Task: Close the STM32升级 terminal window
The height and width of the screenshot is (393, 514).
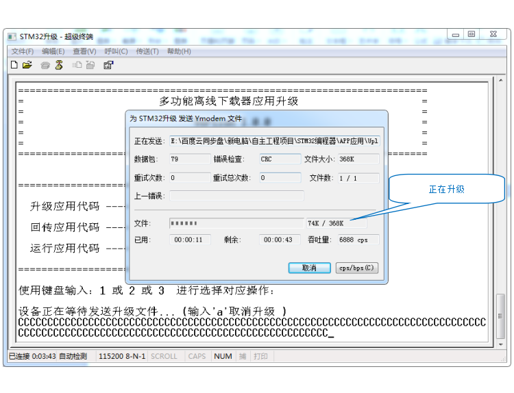Action: click(493, 34)
